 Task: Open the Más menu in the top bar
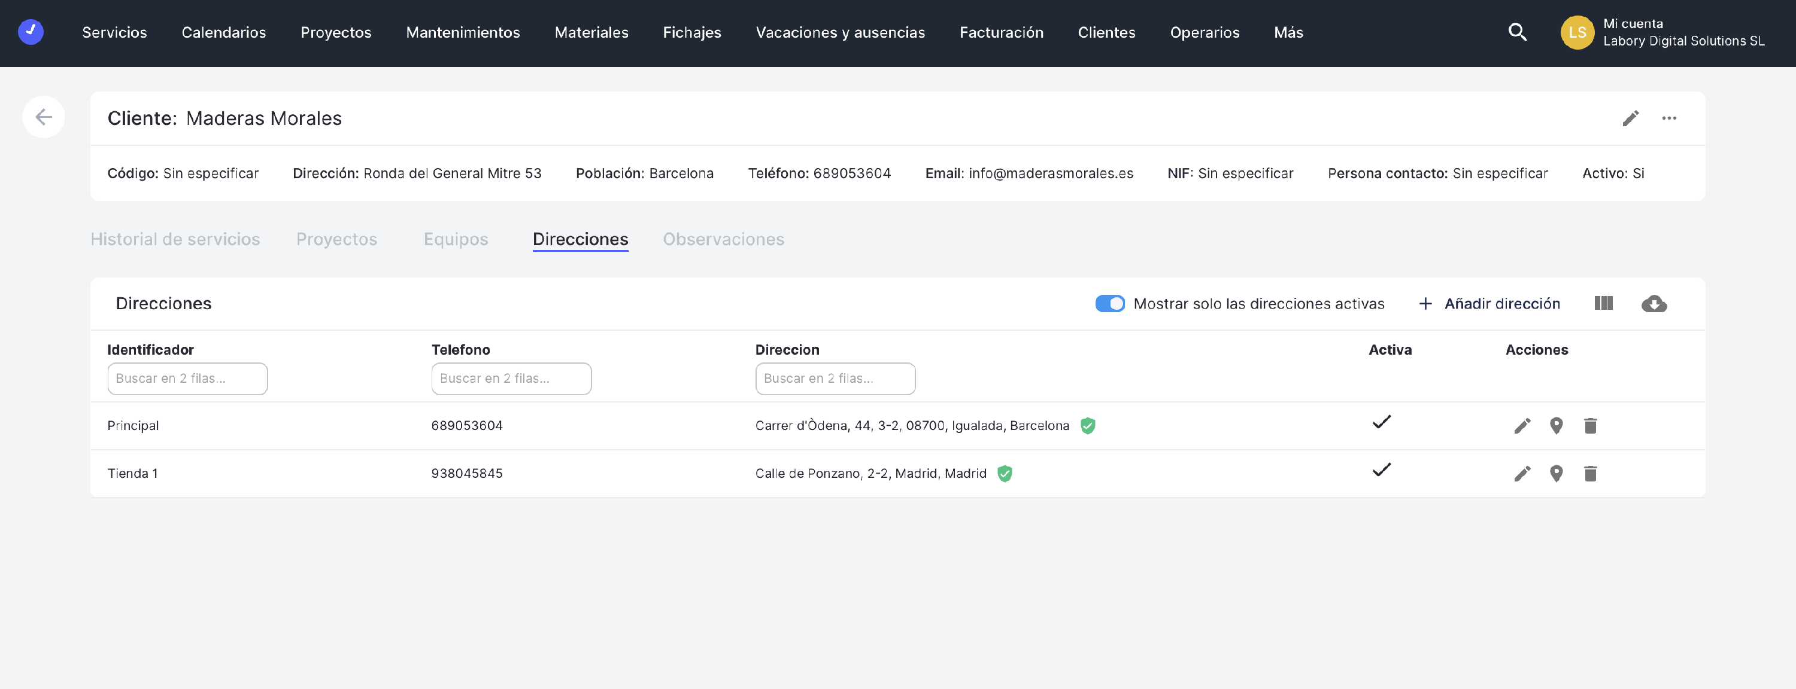coord(1288,32)
